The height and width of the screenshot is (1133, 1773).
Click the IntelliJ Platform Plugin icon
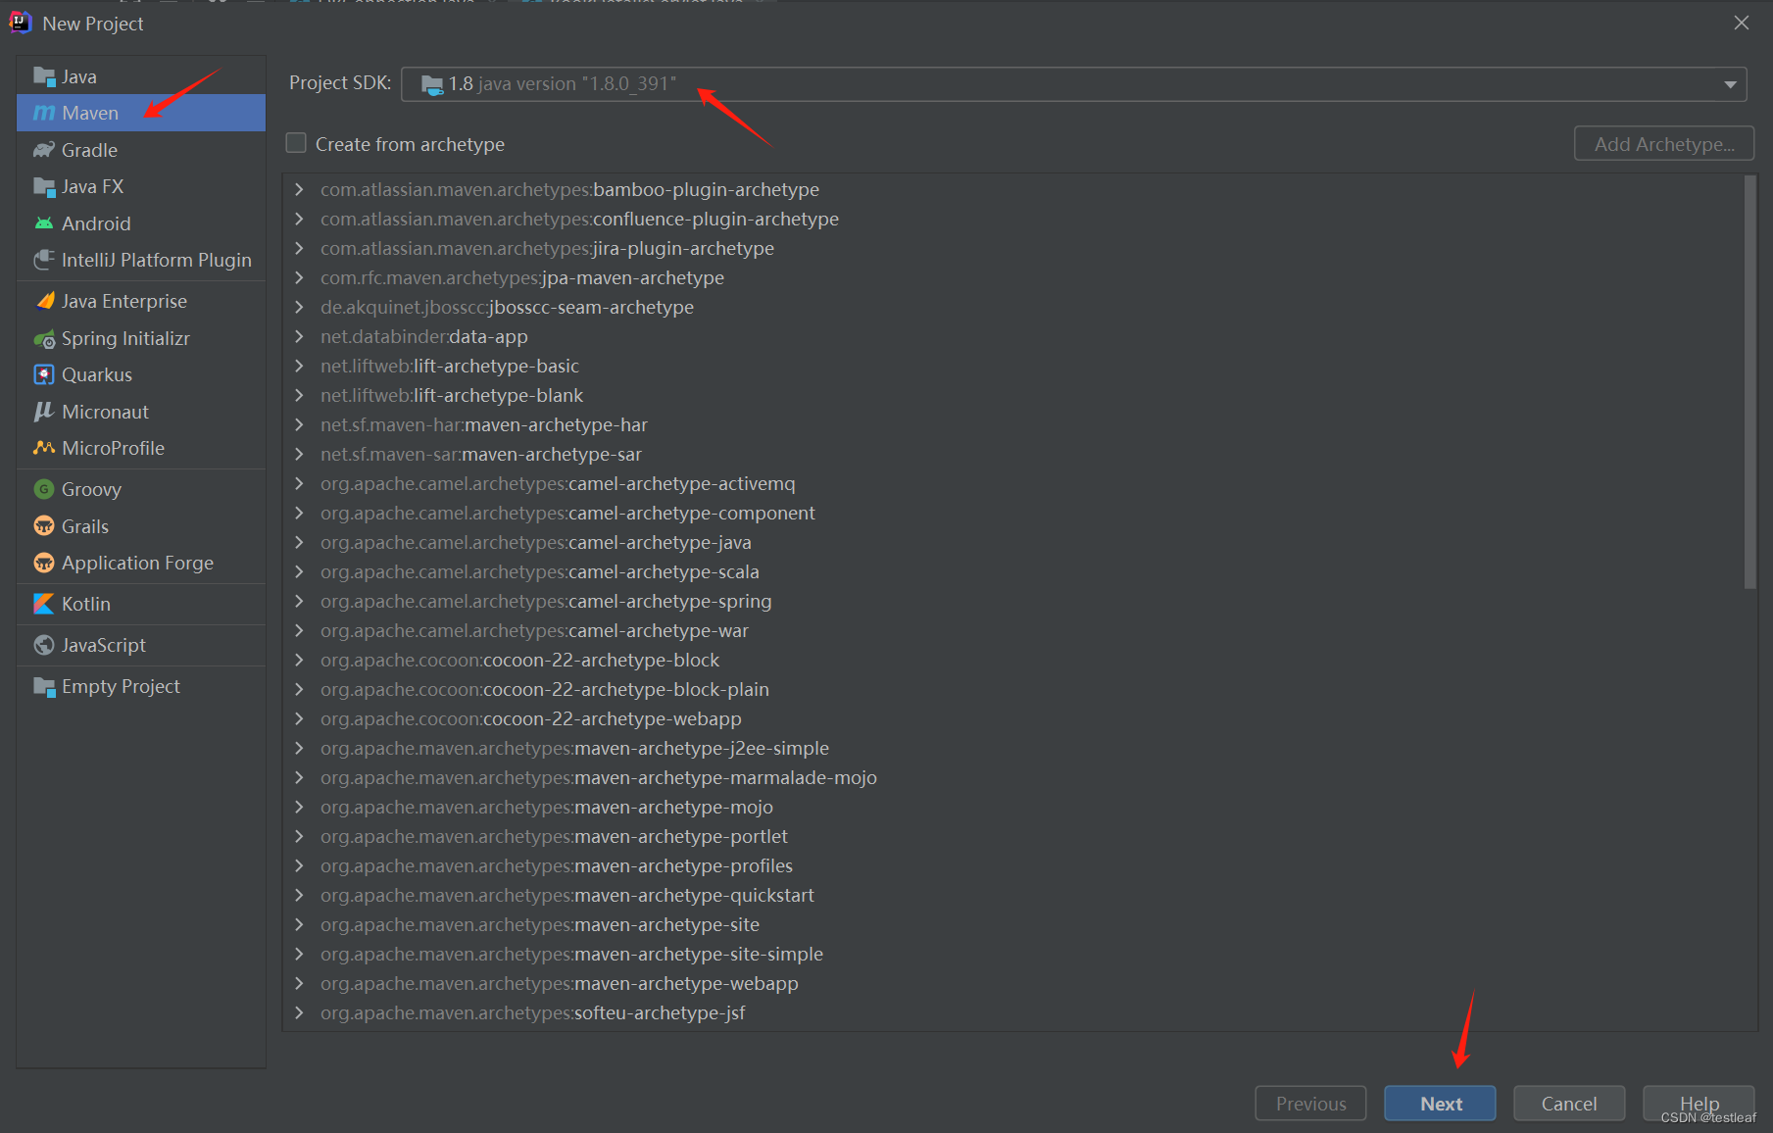[x=44, y=260]
